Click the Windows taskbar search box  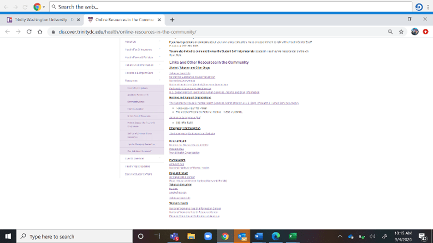coord(75,236)
